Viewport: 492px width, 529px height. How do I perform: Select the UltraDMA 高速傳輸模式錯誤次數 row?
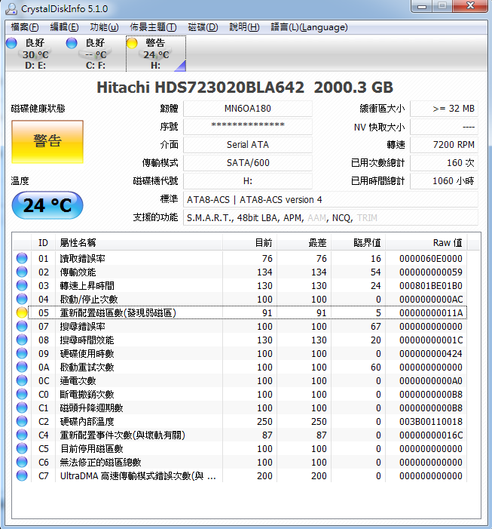240,475
